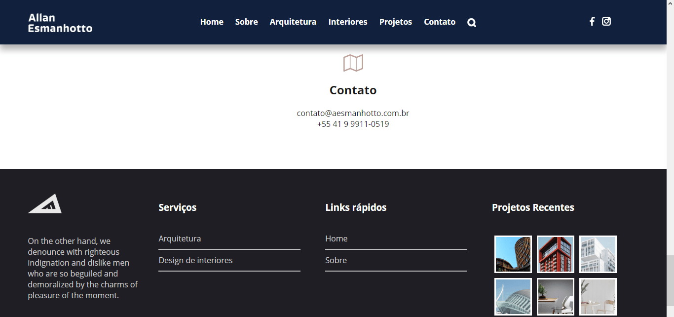Click Sobre under Links rápidos

point(336,260)
